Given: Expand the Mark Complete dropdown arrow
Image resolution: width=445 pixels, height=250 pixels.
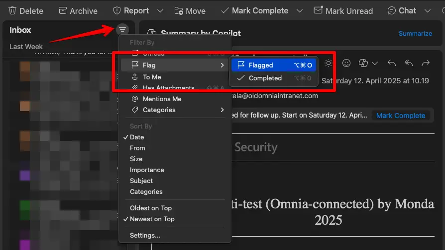Looking at the screenshot, I should click(299, 10).
